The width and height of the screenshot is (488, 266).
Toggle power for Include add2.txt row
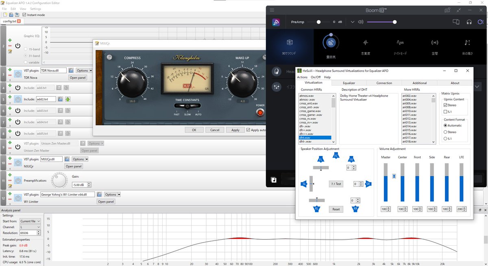coord(18,99)
